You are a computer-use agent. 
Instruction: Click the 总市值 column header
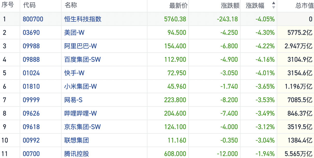click(x=304, y=5)
